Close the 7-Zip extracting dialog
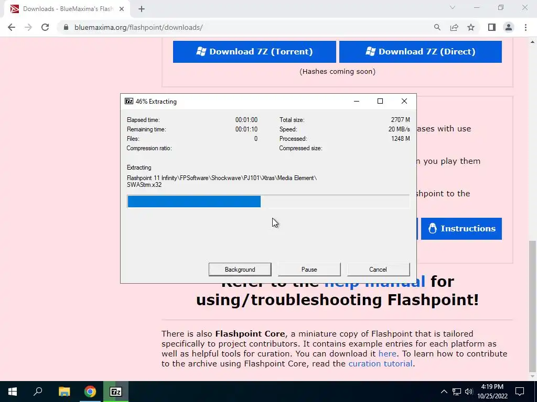537x402 pixels. point(404,101)
